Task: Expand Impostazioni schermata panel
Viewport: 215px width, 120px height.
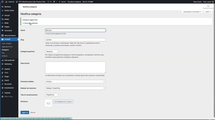Action: coord(192,12)
